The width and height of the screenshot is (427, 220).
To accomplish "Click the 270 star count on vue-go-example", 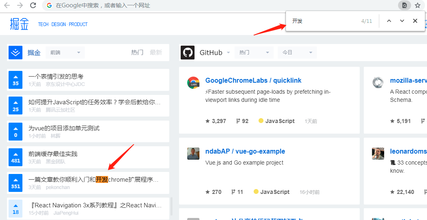I will pos(213,192).
